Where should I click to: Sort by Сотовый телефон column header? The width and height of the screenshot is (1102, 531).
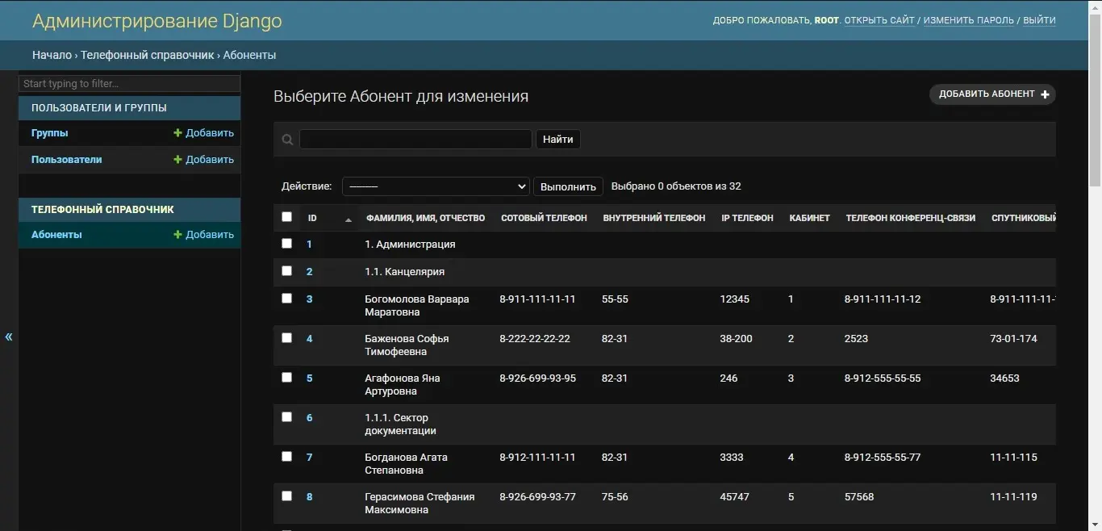(x=544, y=218)
